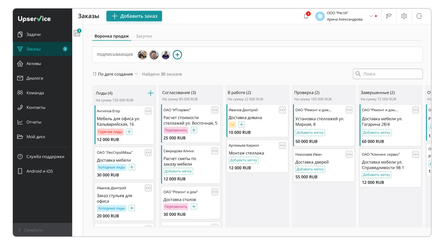
Task: Open the notifications bell icon
Action: click(x=306, y=16)
